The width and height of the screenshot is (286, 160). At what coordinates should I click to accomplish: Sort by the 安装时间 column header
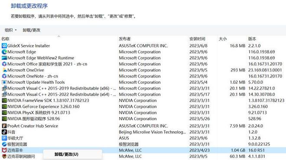point(197,39)
